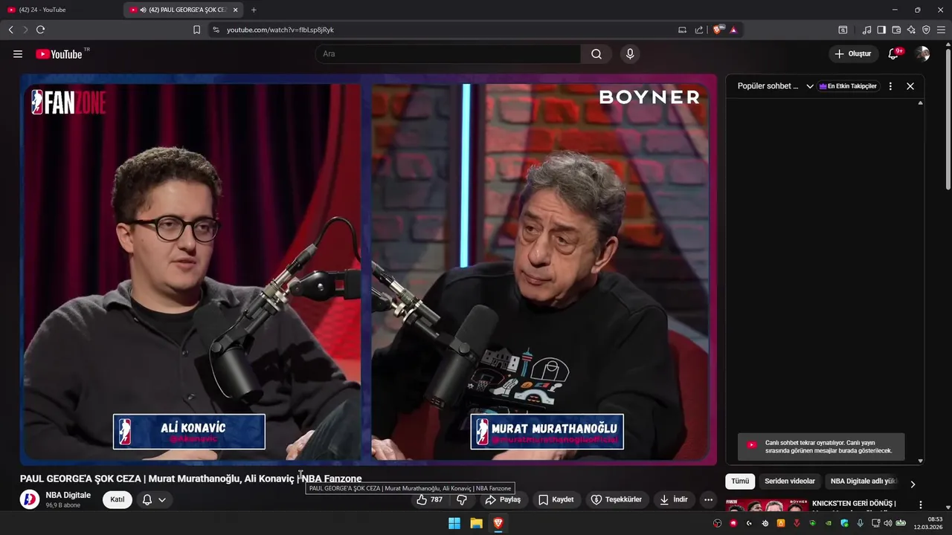
Task: Open the Windows Start menu
Action: click(x=454, y=523)
